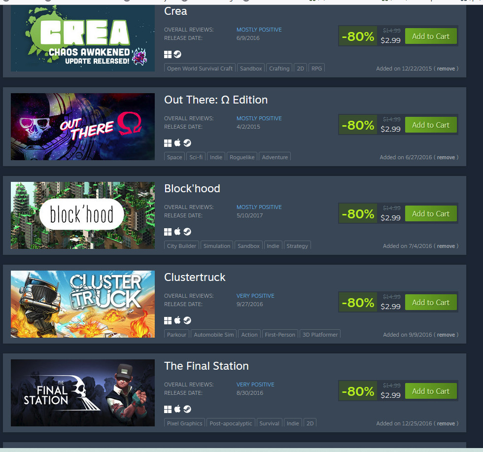Viewport: 483px width, 452px height.
Task: Click the Steam icon for Block'hood
Action: pos(187,232)
